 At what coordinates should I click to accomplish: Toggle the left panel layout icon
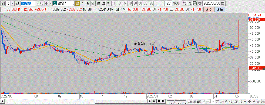click(3, 3)
